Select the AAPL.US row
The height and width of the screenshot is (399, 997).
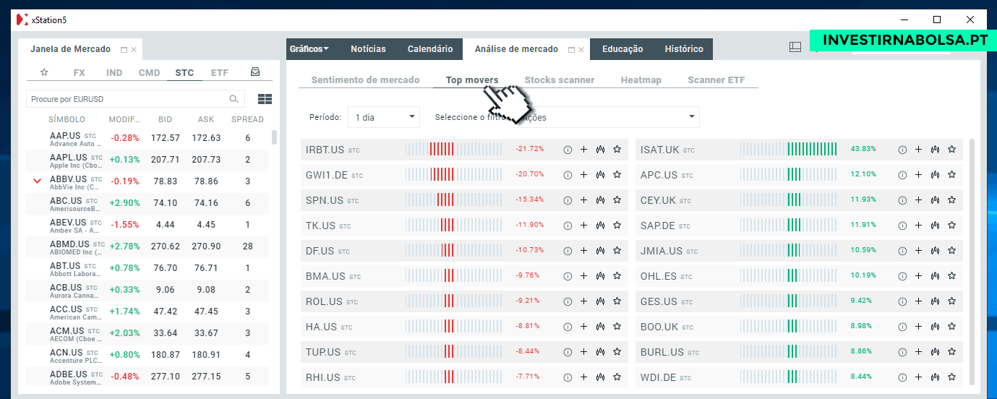(x=148, y=160)
